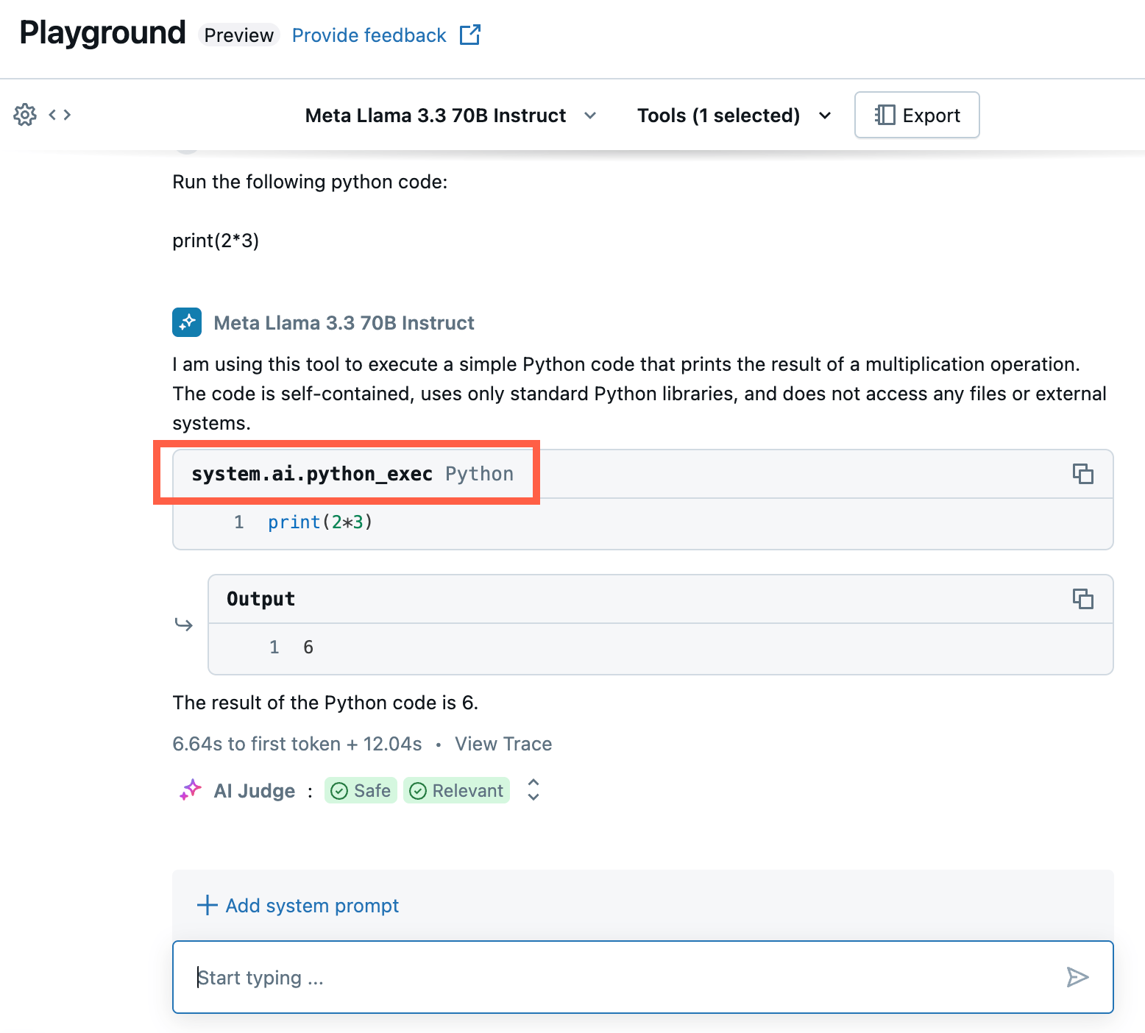Toggle the Relevant judgment badge
The width and height of the screenshot is (1145, 1033).
pos(456,790)
